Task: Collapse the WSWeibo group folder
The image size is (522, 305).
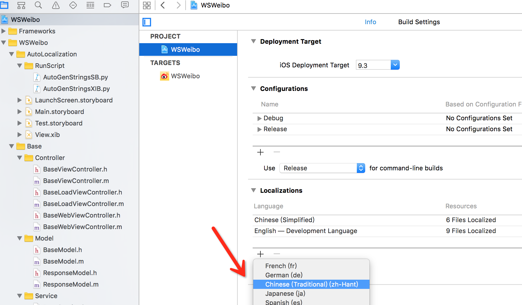Action: click(3, 43)
